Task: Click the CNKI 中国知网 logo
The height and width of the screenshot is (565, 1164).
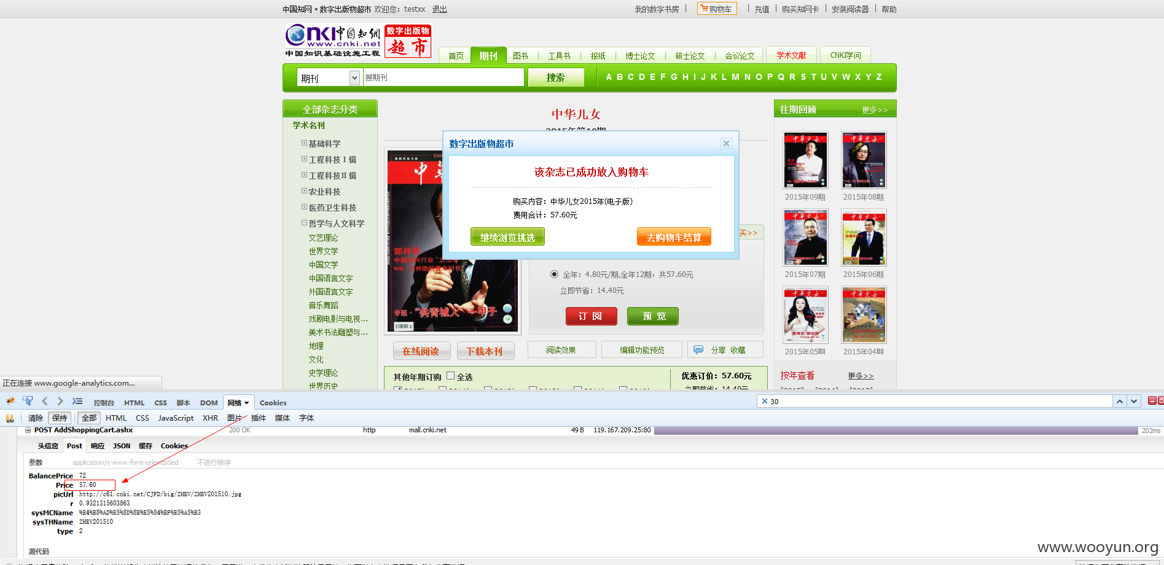Action: point(333,41)
